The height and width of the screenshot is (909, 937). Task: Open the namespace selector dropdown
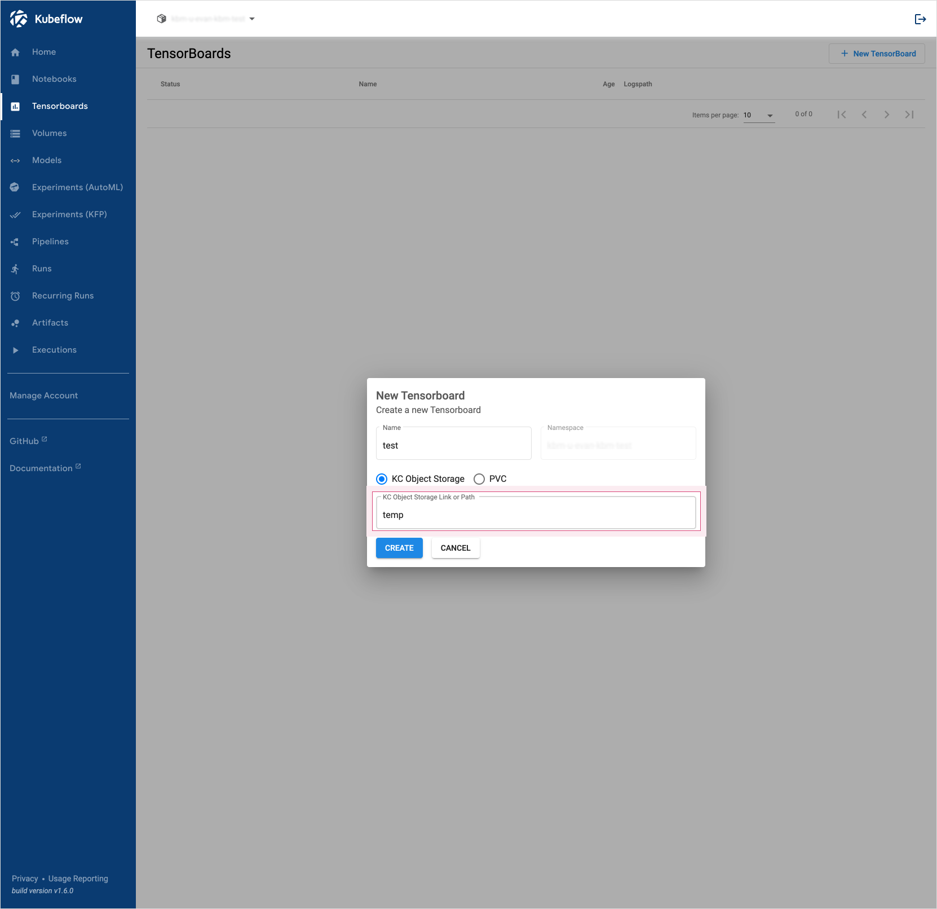[x=206, y=19]
